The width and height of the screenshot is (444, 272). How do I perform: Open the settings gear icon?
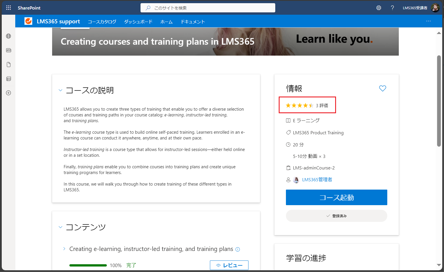379,8
